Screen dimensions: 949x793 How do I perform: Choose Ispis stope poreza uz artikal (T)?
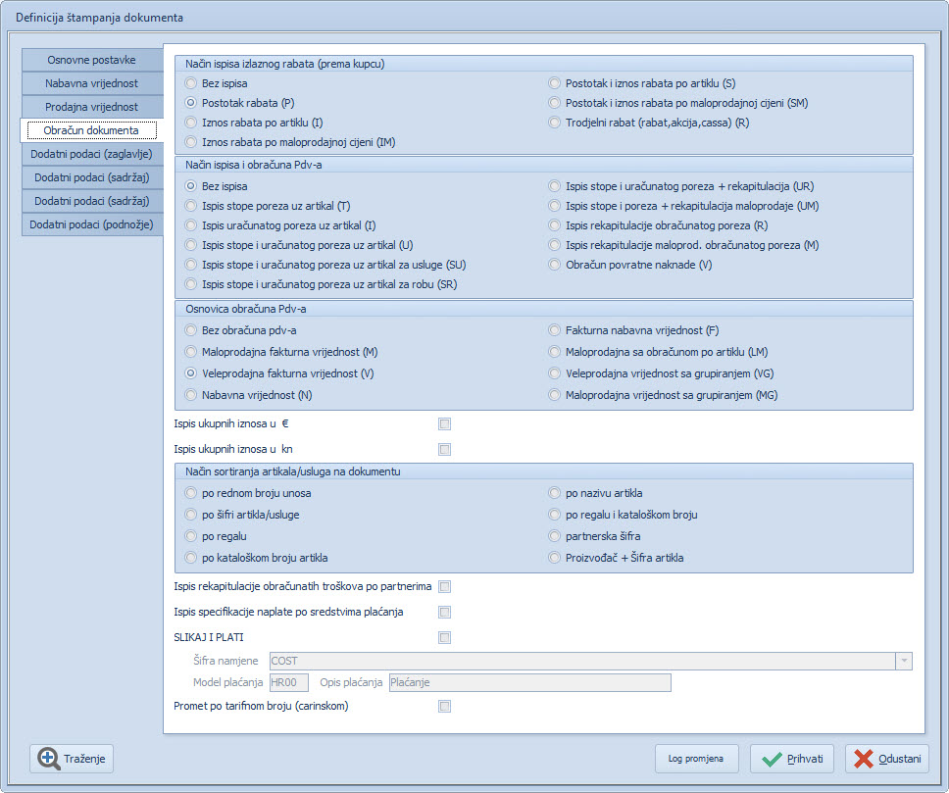coord(192,206)
